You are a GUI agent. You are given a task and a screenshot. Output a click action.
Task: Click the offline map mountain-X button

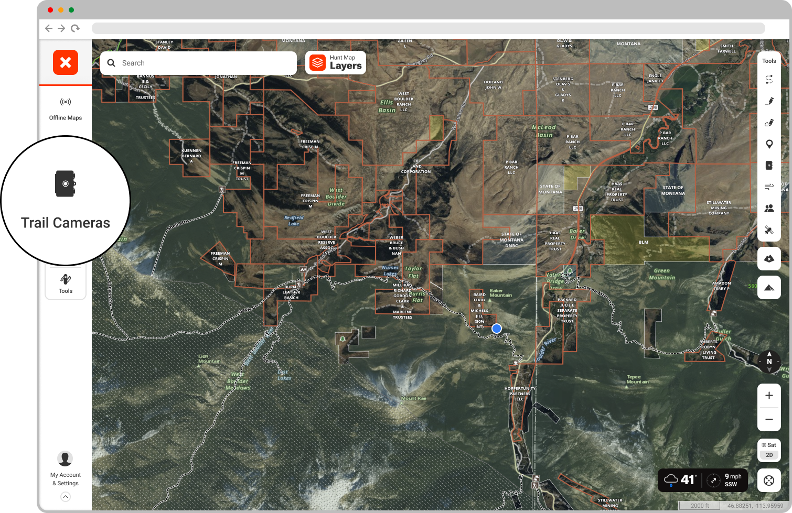click(769, 258)
